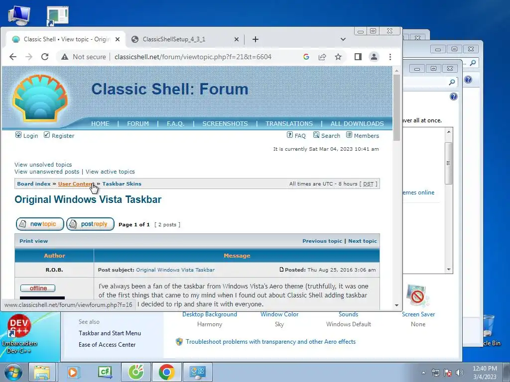This screenshot has height=382, width=510.
Task: Click the help icon in Personalization window
Action: click(x=453, y=96)
